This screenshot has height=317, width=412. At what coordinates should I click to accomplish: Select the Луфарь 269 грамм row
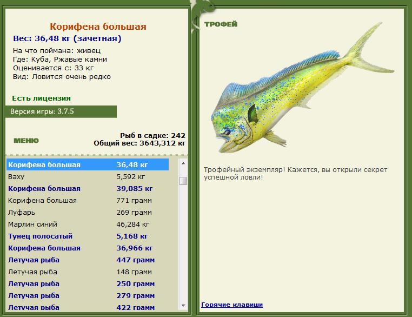[x=88, y=213]
